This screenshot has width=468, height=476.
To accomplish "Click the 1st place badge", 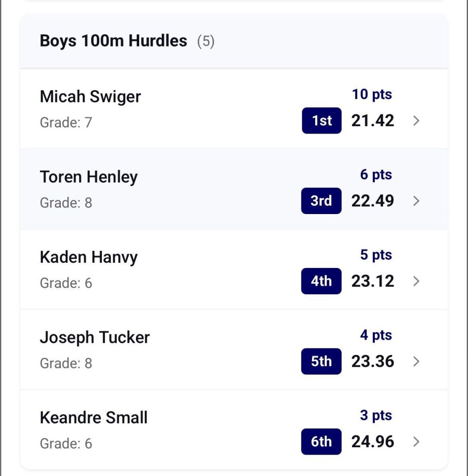I will click(x=321, y=121).
